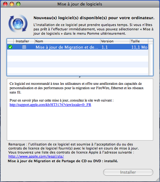Click the update list vertical scrollbar
Viewport: 160px width, 182px height.
[151, 59]
